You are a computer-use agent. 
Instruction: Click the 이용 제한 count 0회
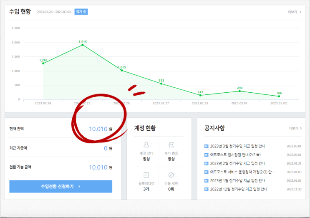[x=171, y=189]
